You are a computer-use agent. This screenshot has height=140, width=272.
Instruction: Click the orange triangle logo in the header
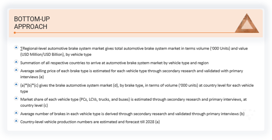[x=246, y=24]
